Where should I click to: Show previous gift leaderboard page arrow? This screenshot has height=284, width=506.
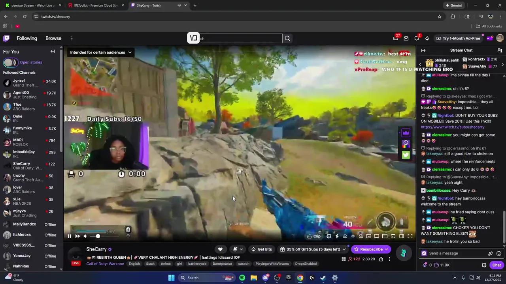click(x=420, y=64)
